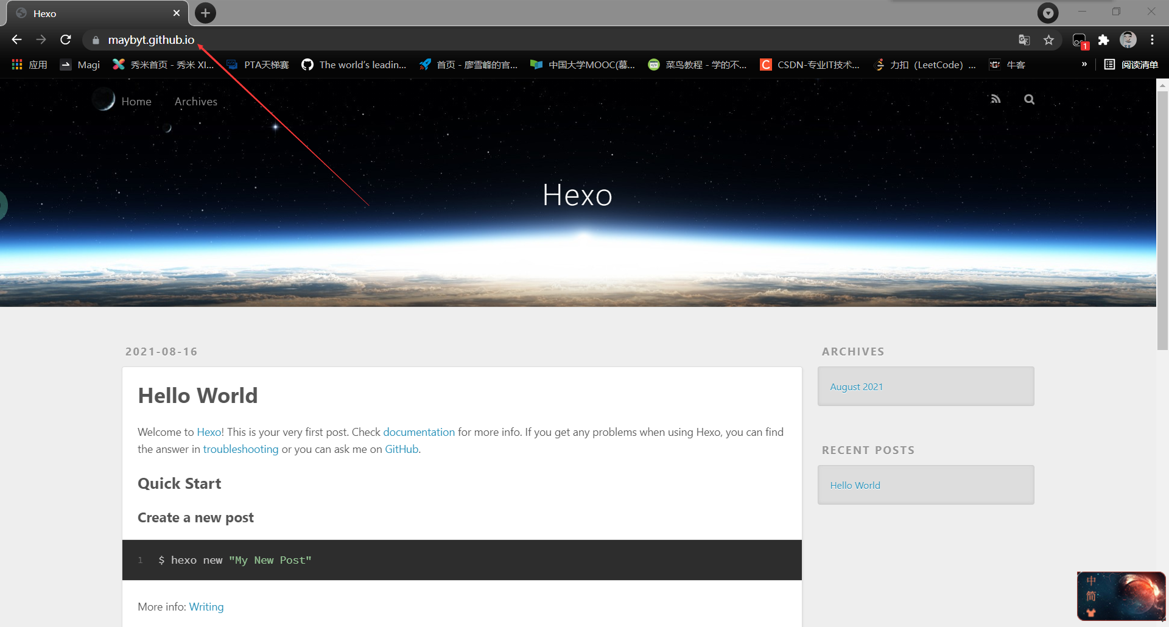The width and height of the screenshot is (1169, 627).
Task: Open Chrome's three-dot menu
Action: pos(1152,40)
